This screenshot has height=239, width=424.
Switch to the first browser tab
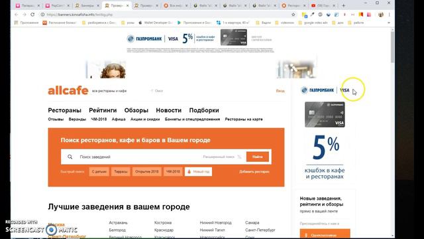click(x=28, y=5)
